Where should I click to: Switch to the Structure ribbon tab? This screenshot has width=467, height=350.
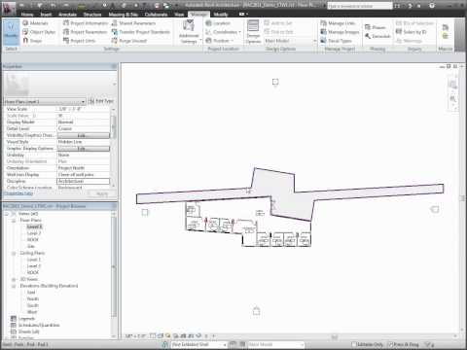[x=92, y=15]
